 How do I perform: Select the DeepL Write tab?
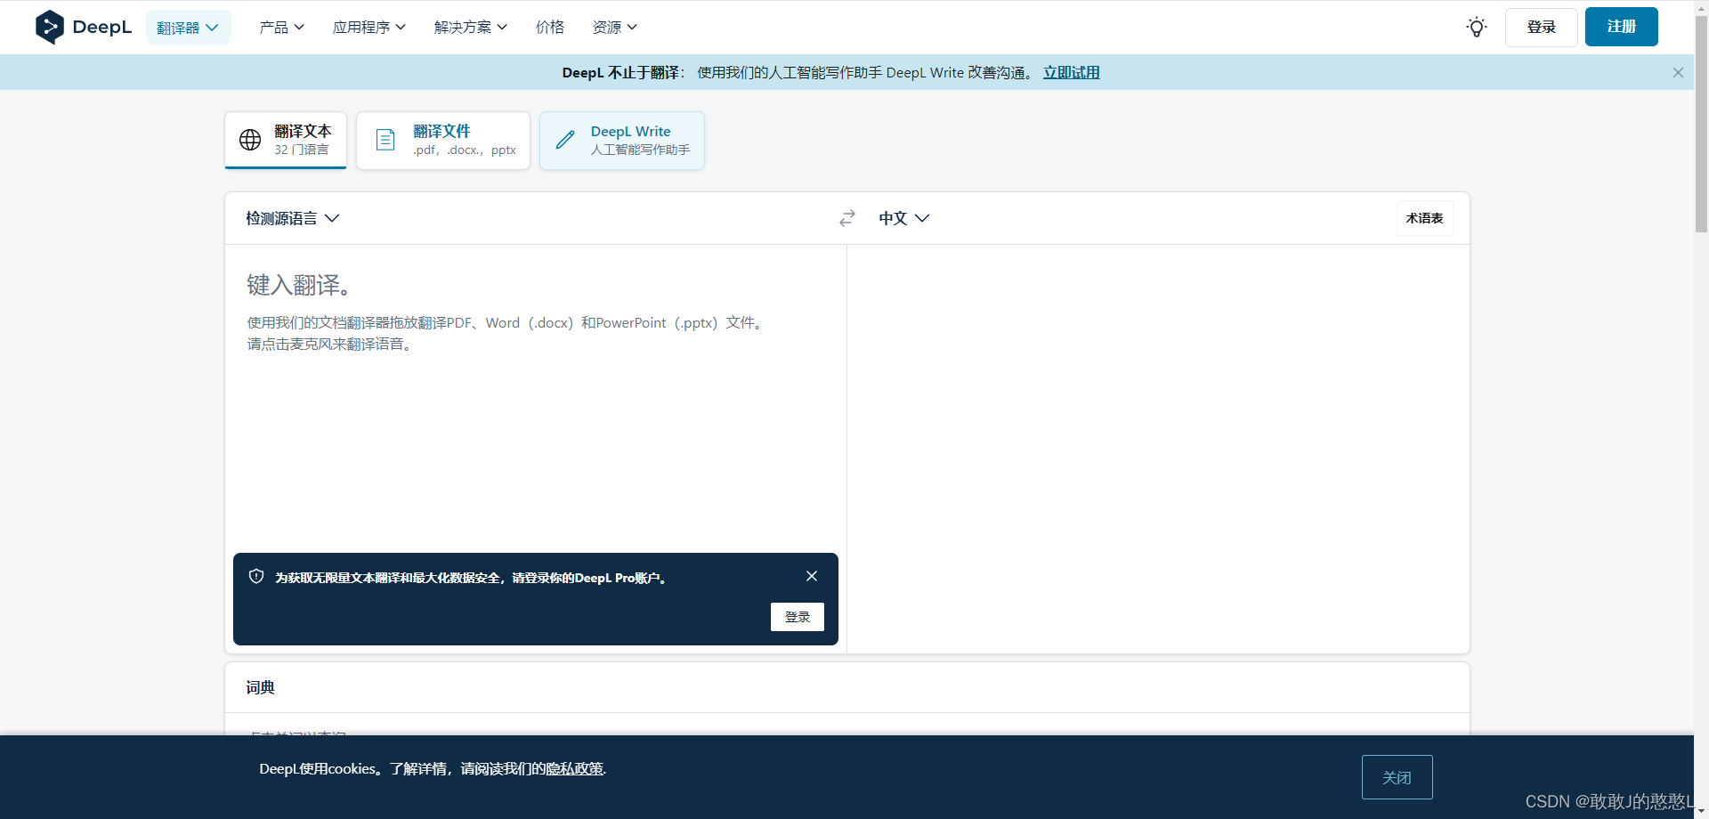(x=622, y=140)
